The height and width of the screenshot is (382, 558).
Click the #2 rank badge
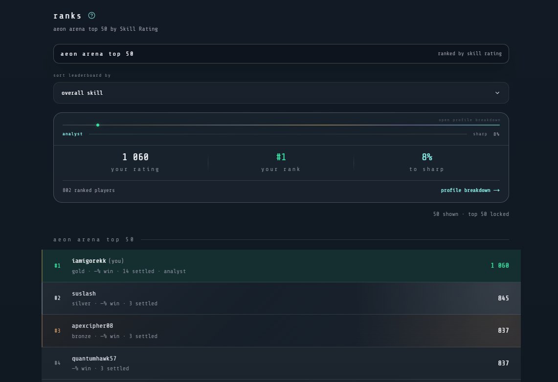pyautogui.click(x=57, y=298)
